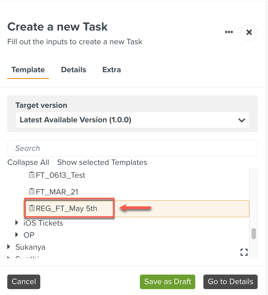Image resolution: width=268 pixels, height=295 pixels.
Task: Focus the template Search field
Action: click(x=132, y=148)
